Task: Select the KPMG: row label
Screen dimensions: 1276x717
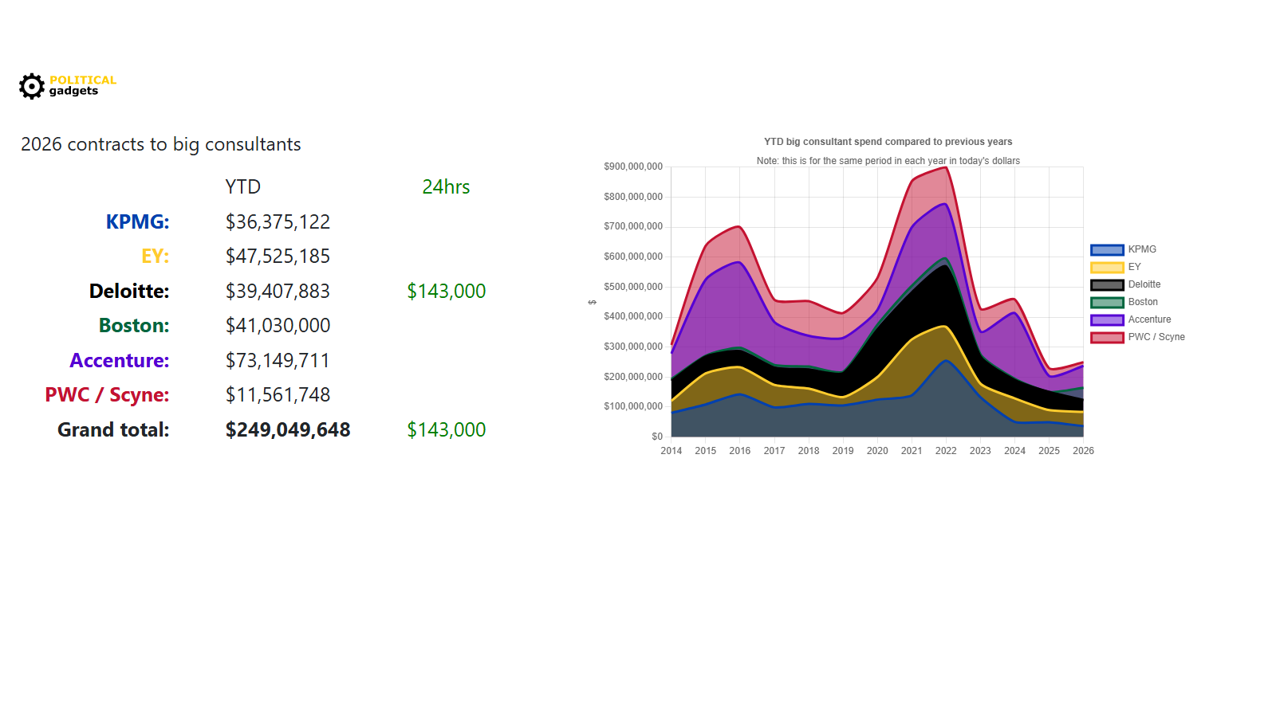Action: click(x=137, y=221)
